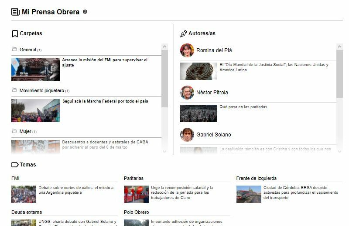Select the Paritarias topic heading
349x226 pixels.
click(x=133, y=178)
